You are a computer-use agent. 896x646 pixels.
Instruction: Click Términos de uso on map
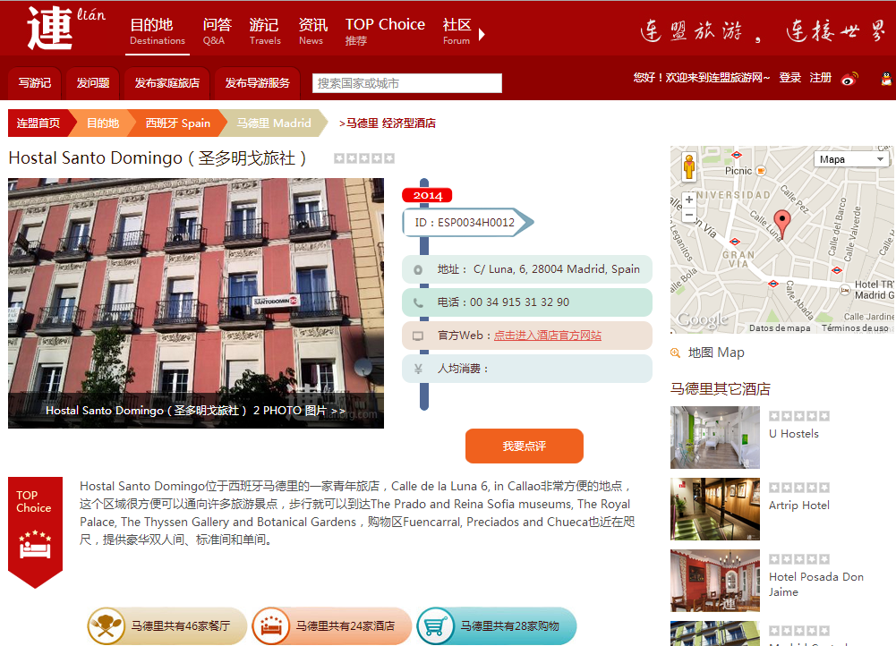[x=855, y=327]
